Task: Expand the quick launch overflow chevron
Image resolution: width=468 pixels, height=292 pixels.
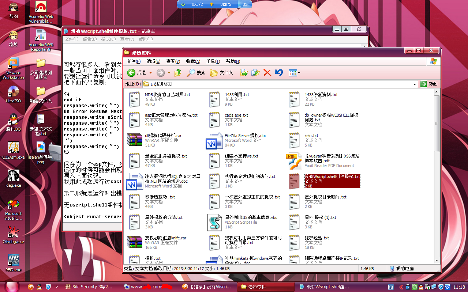Action: (57, 287)
